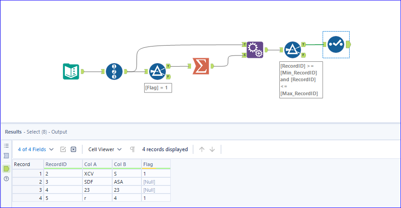Select the RecordID cell with value 5

(63, 198)
